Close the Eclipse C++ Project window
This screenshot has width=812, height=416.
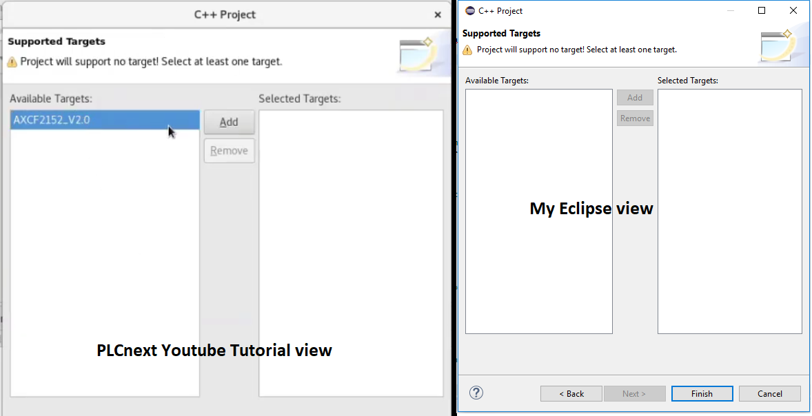tap(793, 10)
